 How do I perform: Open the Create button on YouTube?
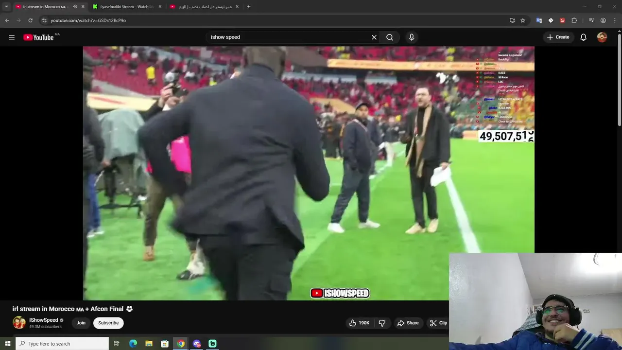(x=558, y=37)
